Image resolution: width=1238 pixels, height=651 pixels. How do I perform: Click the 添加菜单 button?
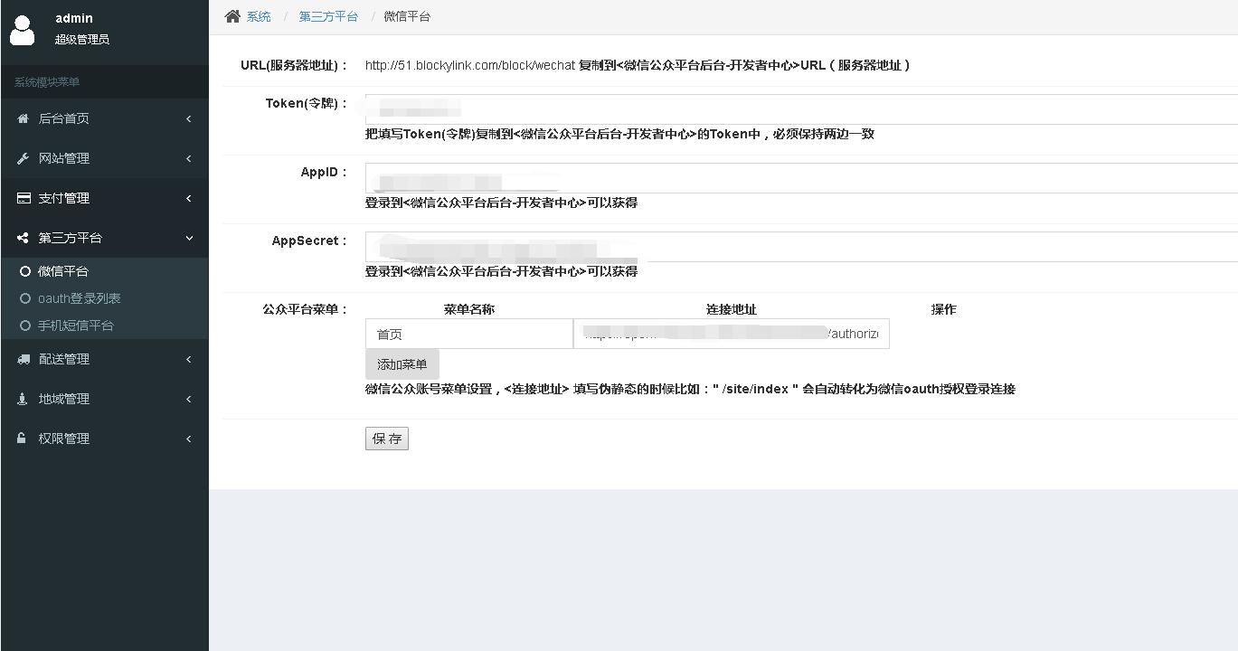click(x=402, y=364)
